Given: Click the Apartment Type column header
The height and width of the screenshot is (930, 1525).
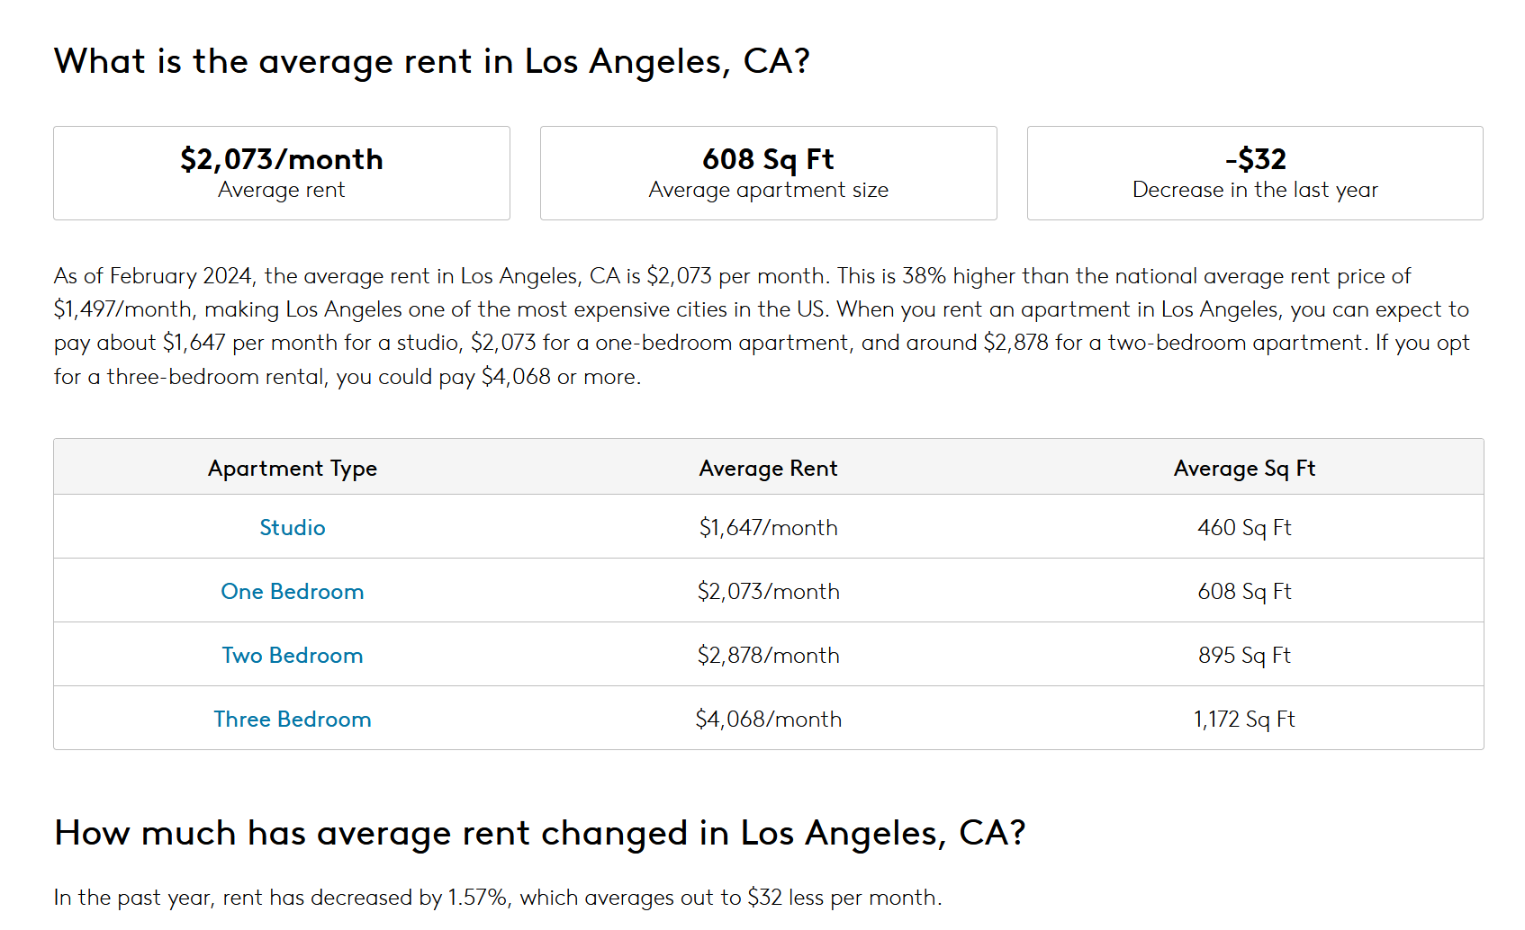Looking at the screenshot, I should [293, 469].
